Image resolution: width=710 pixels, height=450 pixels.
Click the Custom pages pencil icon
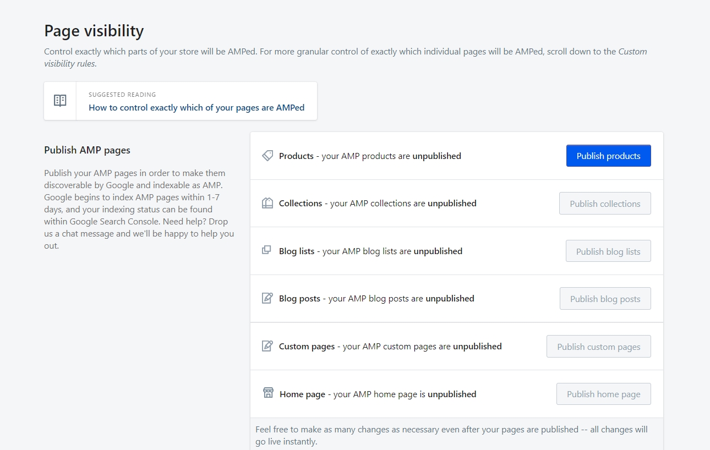click(x=267, y=346)
